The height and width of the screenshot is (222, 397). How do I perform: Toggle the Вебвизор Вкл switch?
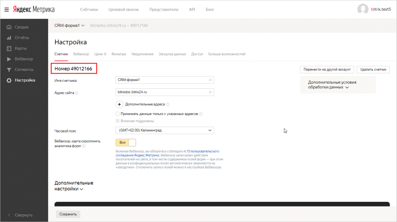(x=126, y=143)
